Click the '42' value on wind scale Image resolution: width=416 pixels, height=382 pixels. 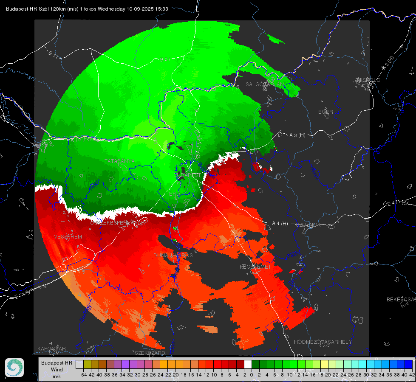412,375
